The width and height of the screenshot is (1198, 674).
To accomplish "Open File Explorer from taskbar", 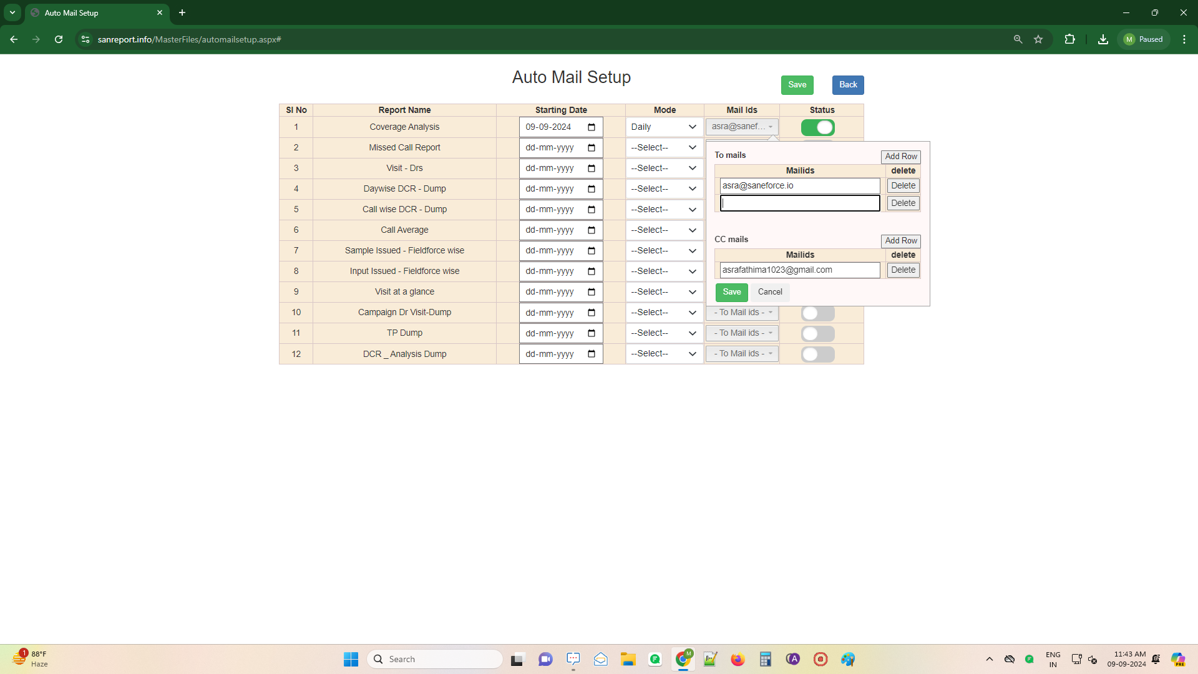I will pos(628,659).
